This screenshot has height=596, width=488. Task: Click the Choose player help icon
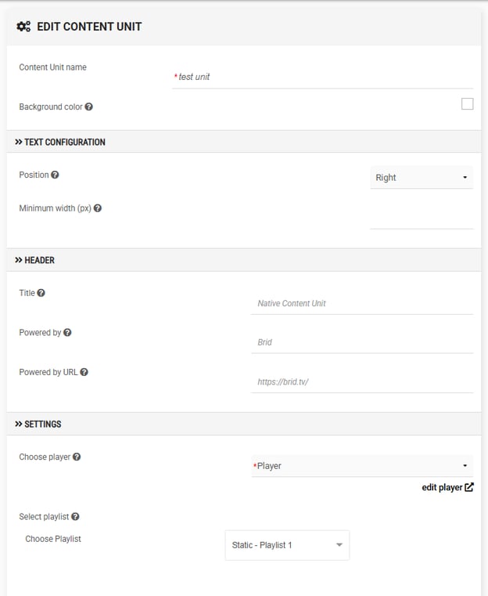pos(77,457)
